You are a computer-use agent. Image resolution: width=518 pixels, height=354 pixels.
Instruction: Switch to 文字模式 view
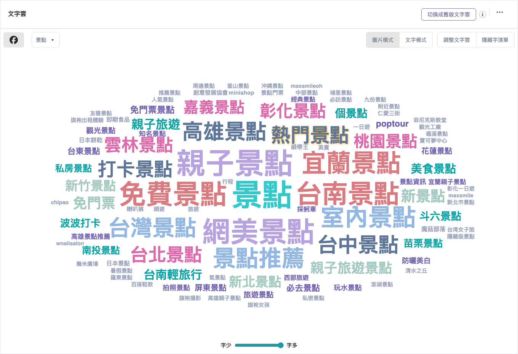click(x=416, y=40)
